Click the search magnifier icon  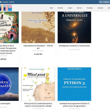pyautogui.click(x=101, y=2)
